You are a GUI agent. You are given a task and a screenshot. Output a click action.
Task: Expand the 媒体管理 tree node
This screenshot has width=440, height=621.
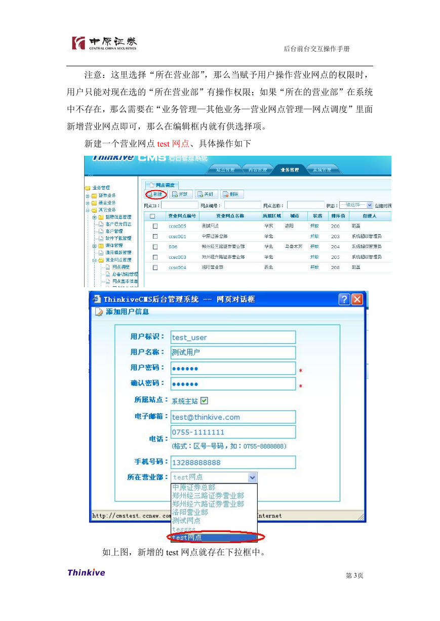pos(94,245)
